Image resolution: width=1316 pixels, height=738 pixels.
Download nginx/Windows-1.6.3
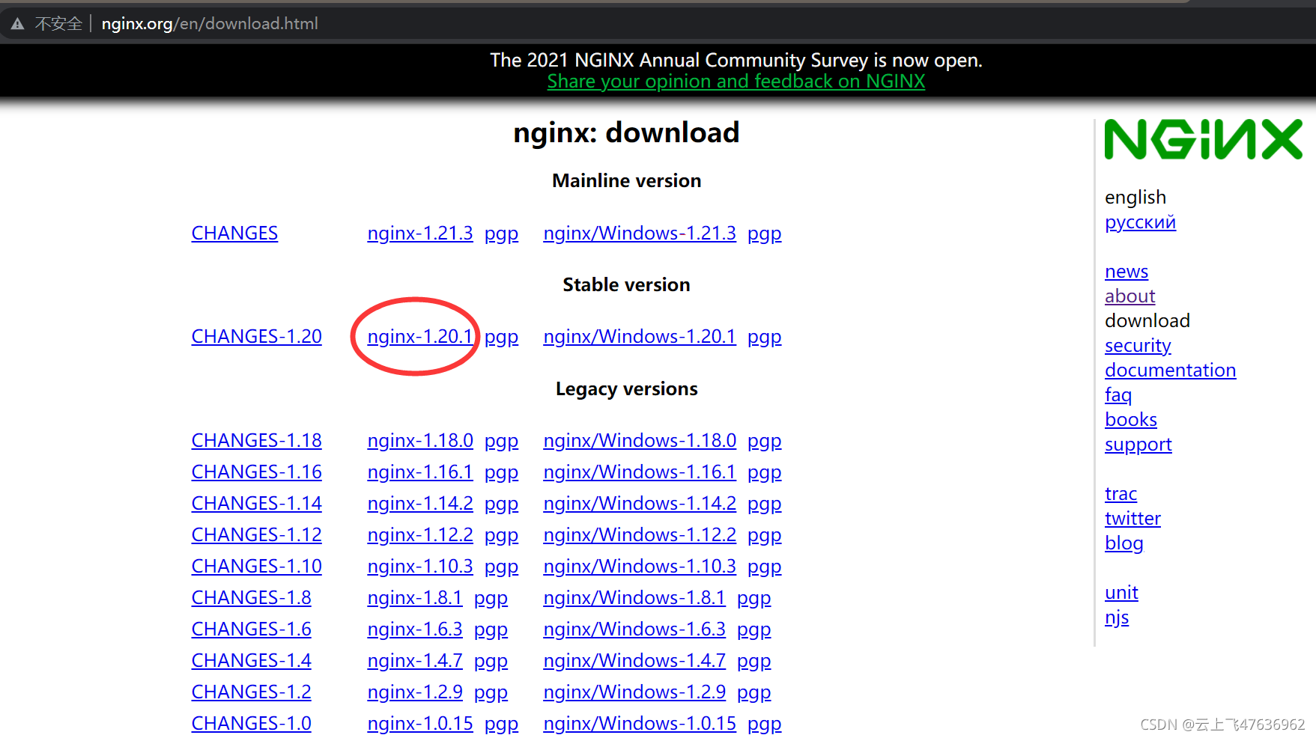[634, 629]
